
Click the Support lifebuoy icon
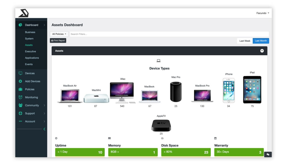click(x=20, y=113)
